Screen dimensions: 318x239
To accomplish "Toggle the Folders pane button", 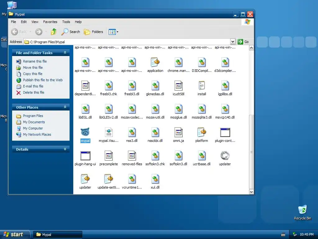I will [93, 32].
